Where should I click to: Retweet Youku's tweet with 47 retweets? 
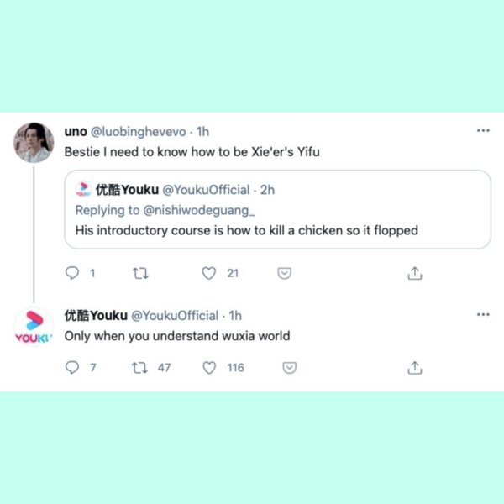pos(139,368)
